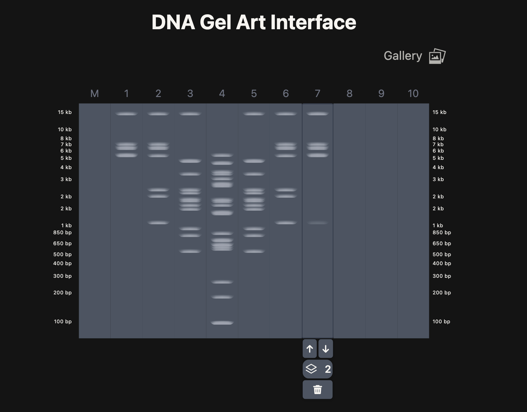The width and height of the screenshot is (527, 412).
Task: Click the 1 kb band in lane 2
Action: [x=158, y=223]
